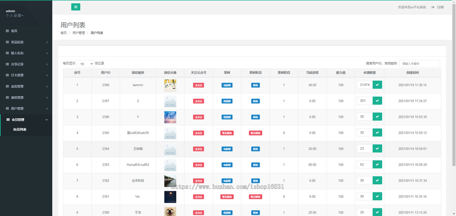Click the 当前进程 column header
Image resolution: width=456 pixels, height=216 pixels.
point(312,73)
